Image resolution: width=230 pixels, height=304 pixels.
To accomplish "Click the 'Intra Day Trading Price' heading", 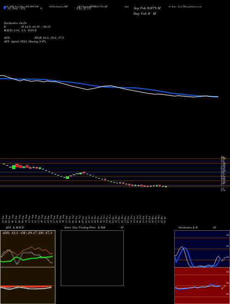I will pyautogui.click(x=80, y=228).
